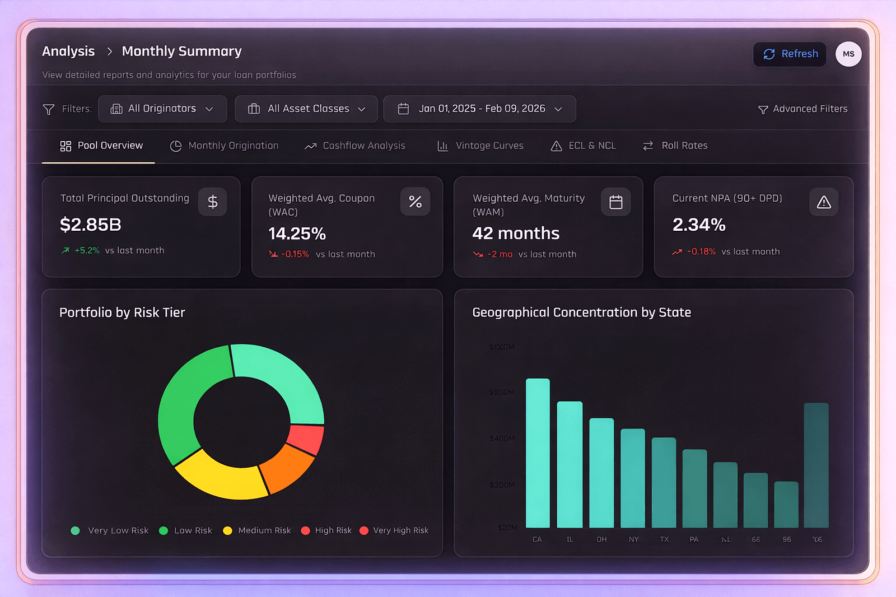Click the CA bar in Geographical Concentration chart
The height and width of the screenshot is (597, 896).
point(537,454)
